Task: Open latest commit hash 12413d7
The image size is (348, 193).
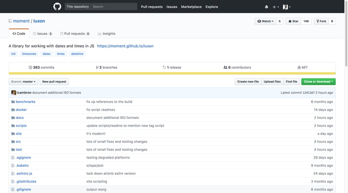Action: point(309,92)
